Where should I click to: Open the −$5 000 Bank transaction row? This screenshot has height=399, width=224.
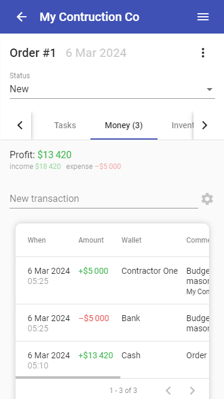(x=112, y=323)
